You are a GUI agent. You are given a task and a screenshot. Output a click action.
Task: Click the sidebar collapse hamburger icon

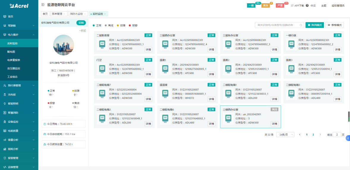click(43, 5)
